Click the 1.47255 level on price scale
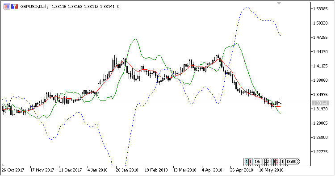This screenshot has height=176, width=335. click(x=320, y=38)
